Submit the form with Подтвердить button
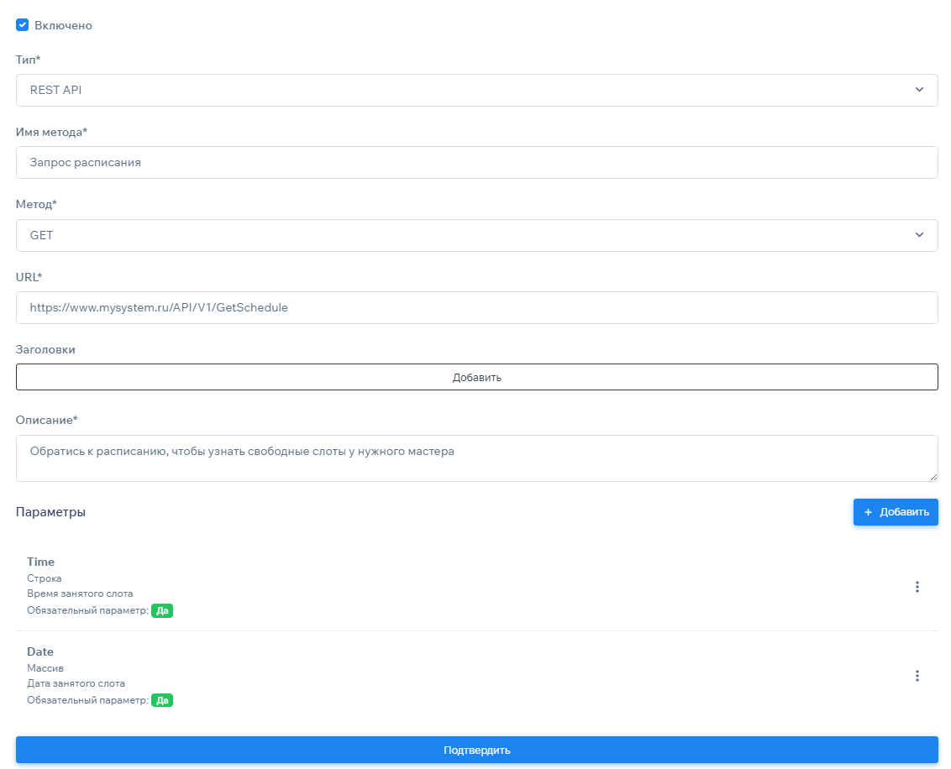The width and height of the screenshot is (951, 769). click(x=476, y=750)
